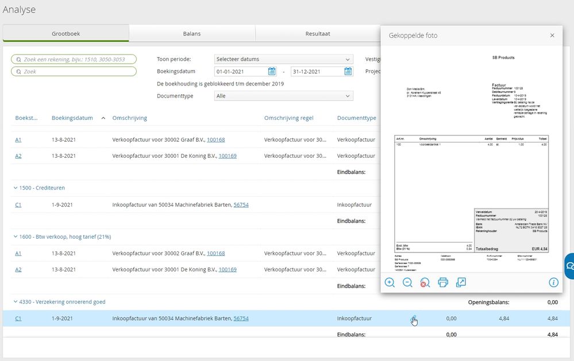Image resolution: width=574 pixels, height=361 pixels.
Task: Sort by Documenttype column header
Action: pyautogui.click(x=357, y=118)
